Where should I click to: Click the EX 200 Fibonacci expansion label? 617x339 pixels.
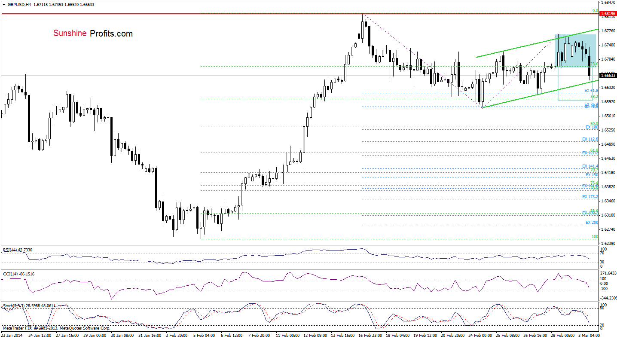tap(592, 222)
